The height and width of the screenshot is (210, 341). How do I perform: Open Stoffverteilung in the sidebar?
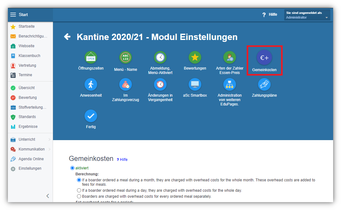(32, 107)
